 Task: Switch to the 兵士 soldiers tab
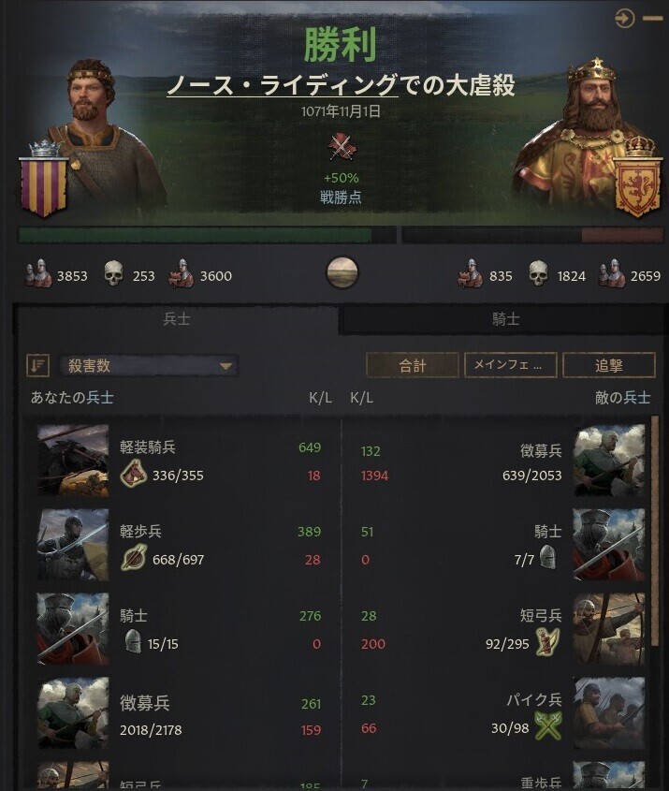click(x=177, y=319)
